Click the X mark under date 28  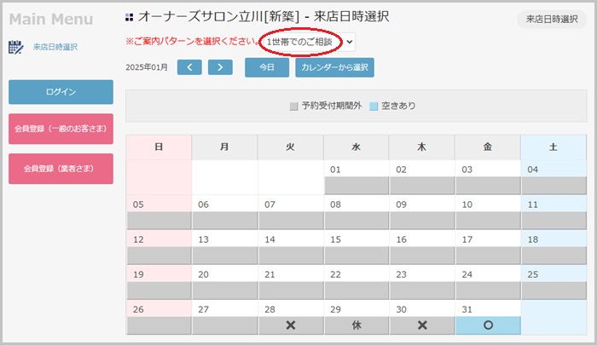[x=291, y=325]
